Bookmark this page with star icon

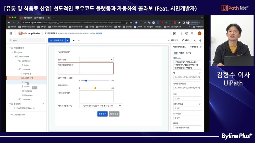tap(131, 23)
